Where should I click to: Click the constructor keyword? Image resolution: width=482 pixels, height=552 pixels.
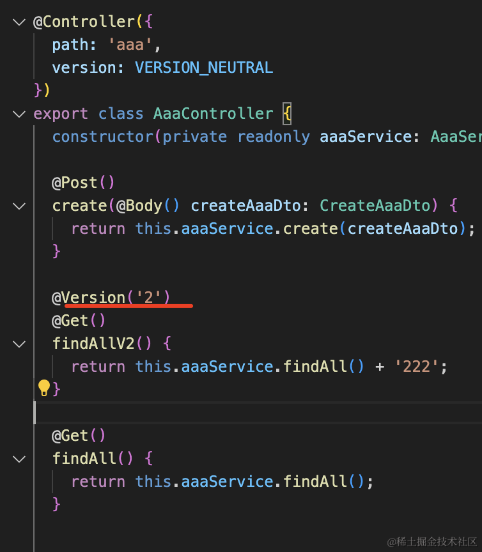(x=103, y=137)
